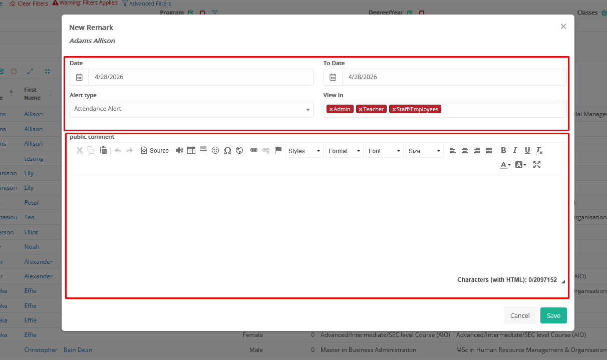Viewport: 607px width, 360px height.
Task: Toggle italic formatting
Action: [515, 150]
